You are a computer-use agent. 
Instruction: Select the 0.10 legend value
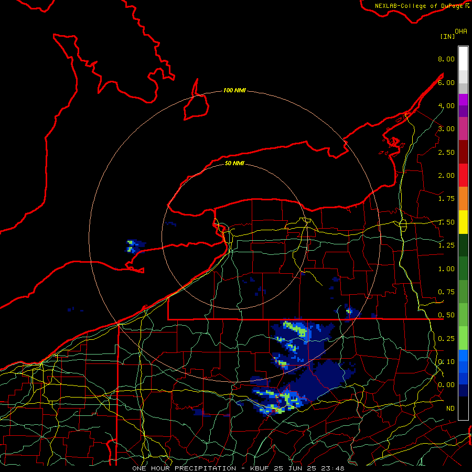point(446,362)
